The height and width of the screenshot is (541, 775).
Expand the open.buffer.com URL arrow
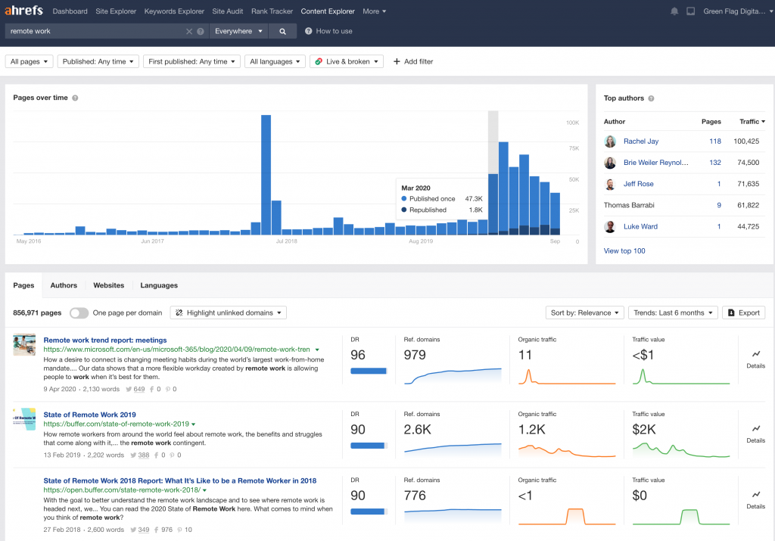[x=204, y=490]
